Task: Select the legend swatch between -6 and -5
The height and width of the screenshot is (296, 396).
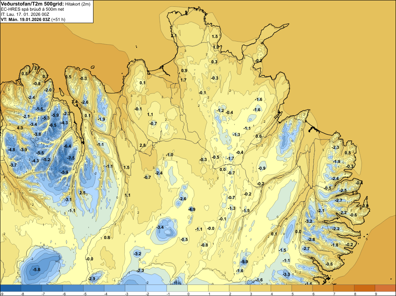Action: 73,288
